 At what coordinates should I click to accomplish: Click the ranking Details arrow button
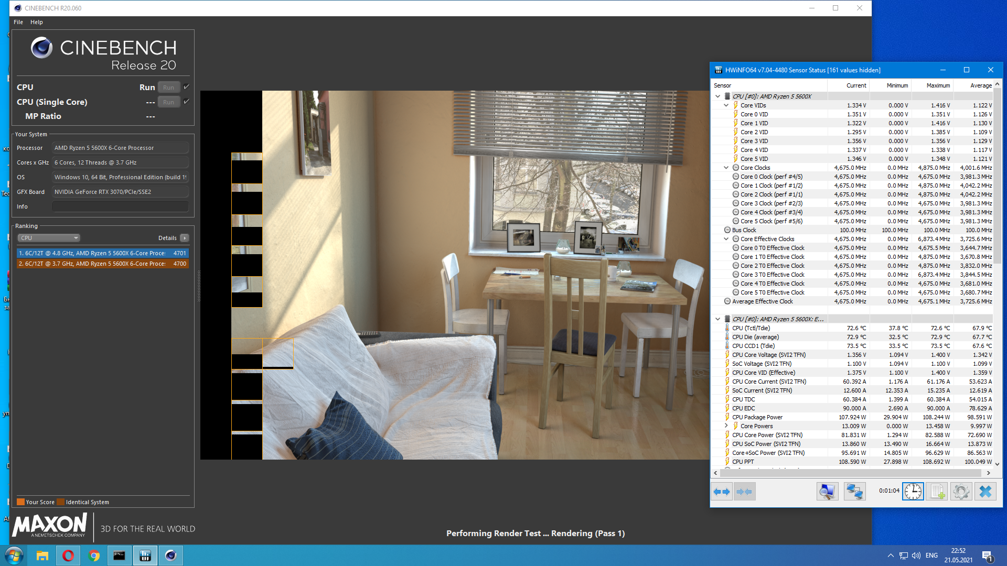(185, 238)
